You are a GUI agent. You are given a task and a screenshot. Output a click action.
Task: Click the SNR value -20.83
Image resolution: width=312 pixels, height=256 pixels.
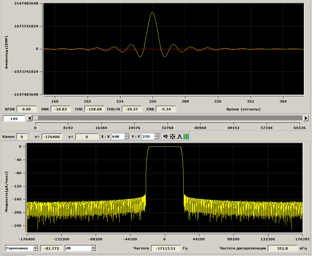click(x=61, y=109)
